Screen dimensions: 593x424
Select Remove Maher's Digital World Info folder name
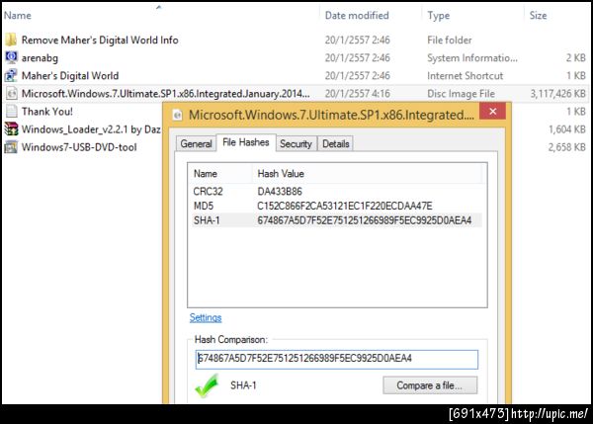tap(100, 40)
